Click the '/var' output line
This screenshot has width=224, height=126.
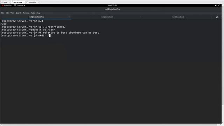[x=3, y=24]
